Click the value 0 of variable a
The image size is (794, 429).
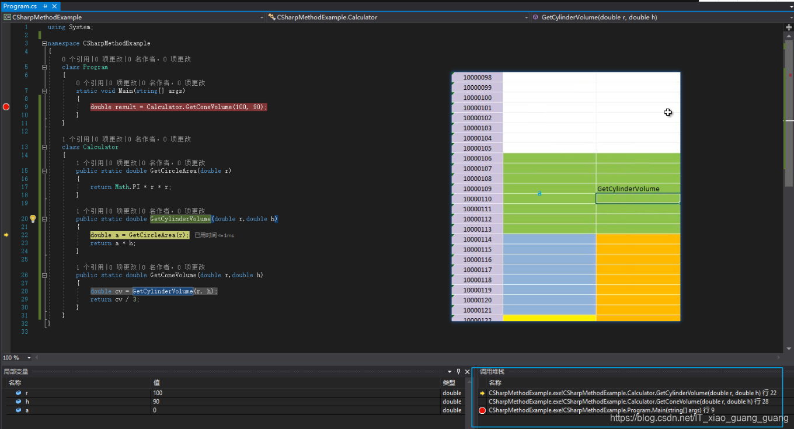tap(155, 410)
